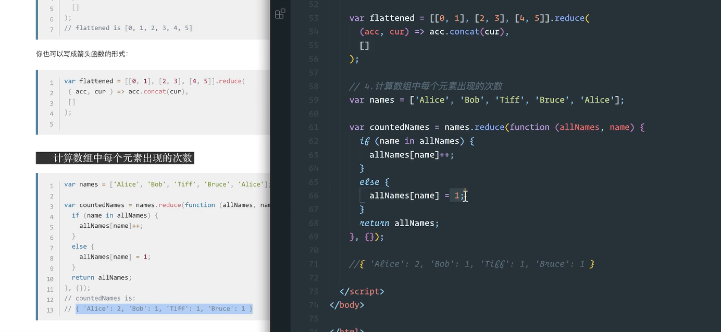Click 'allNames[name]++;' on editor line 63
The width and height of the screenshot is (721, 332).
pos(412,155)
